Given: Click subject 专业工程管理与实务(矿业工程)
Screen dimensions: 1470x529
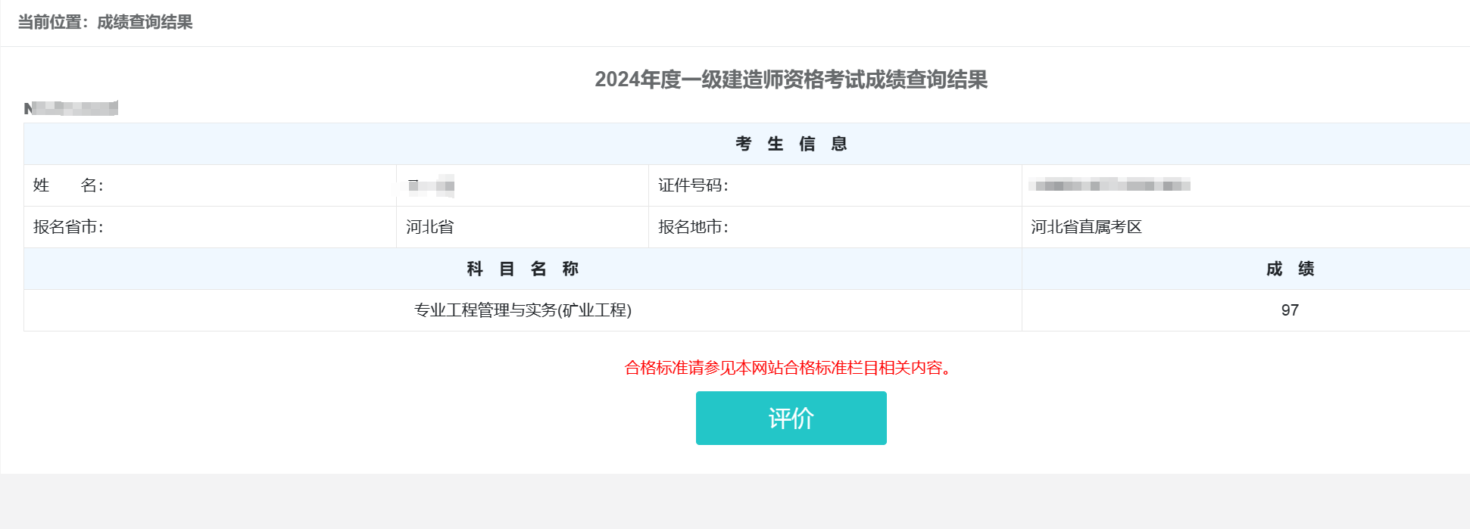Looking at the screenshot, I should pos(523,310).
